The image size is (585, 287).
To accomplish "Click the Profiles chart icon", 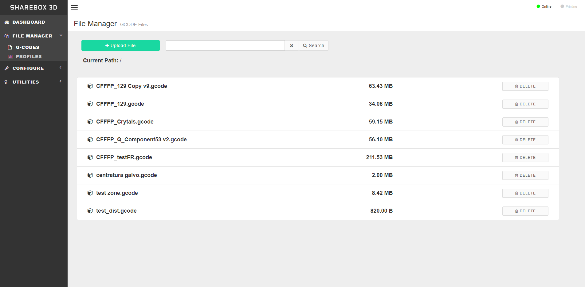I will pyautogui.click(x=10, y=57).
